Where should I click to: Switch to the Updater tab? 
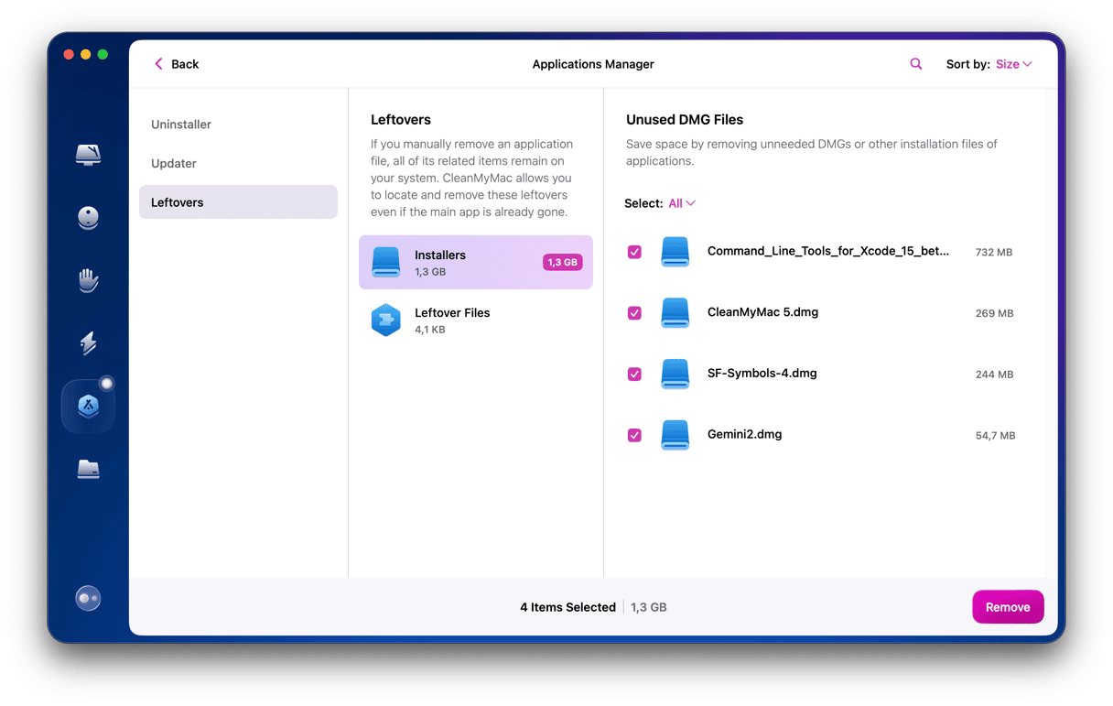174,164
